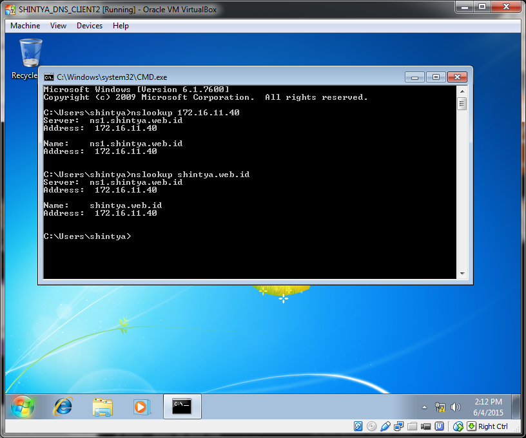This screenshot has height=438, width=526.
Task: Click the CMD.exe title bar icon
Action: [x=49, y=77]
